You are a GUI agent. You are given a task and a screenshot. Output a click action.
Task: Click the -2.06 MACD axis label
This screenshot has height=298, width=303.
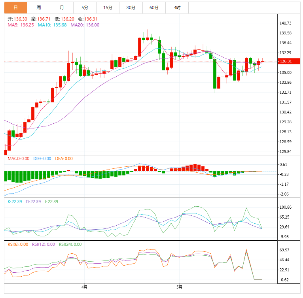point(284,194)
